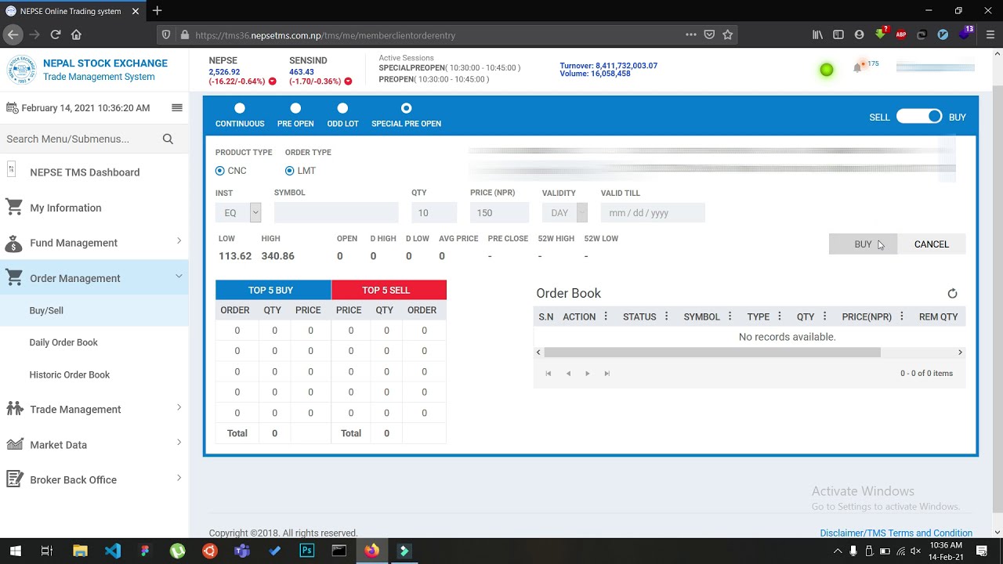Select LMT order type radio
This screenshot has width=1003, height=564.
click(x=290, y=171)
